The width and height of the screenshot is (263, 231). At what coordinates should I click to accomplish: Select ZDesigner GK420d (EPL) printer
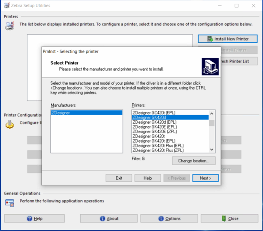click(x=170, y=122)
